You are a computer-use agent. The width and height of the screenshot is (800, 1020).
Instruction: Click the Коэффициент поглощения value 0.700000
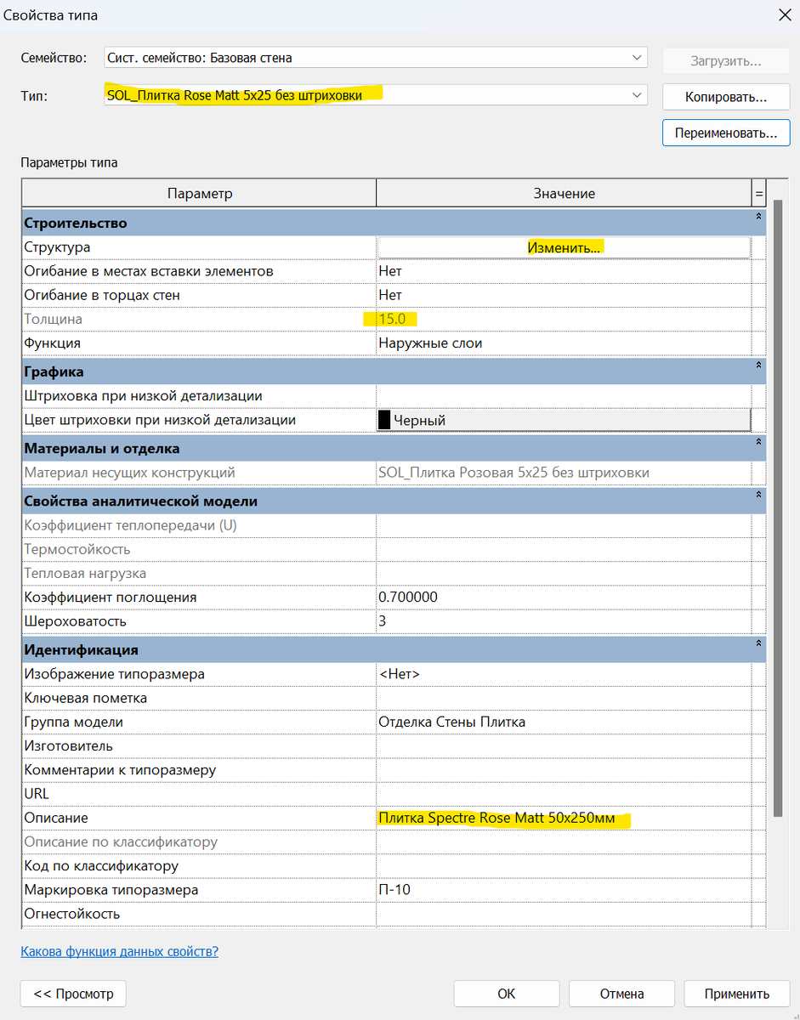point(564,598)
